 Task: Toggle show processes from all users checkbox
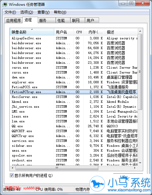click(x=12, y=175)
